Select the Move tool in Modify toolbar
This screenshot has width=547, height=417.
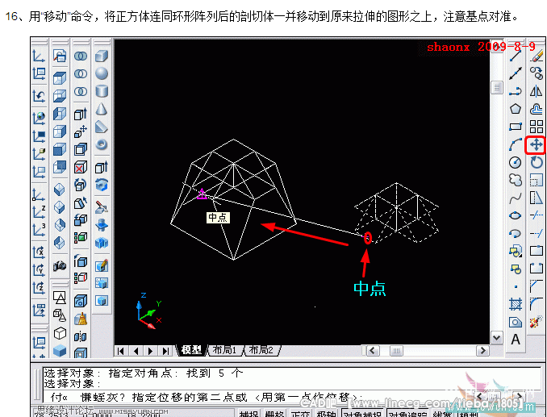tap(537, 144)
